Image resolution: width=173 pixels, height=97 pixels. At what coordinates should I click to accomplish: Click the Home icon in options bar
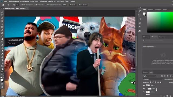coord(3,5)
